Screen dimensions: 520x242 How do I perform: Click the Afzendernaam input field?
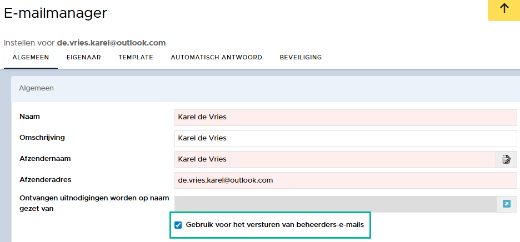(336, 159)
